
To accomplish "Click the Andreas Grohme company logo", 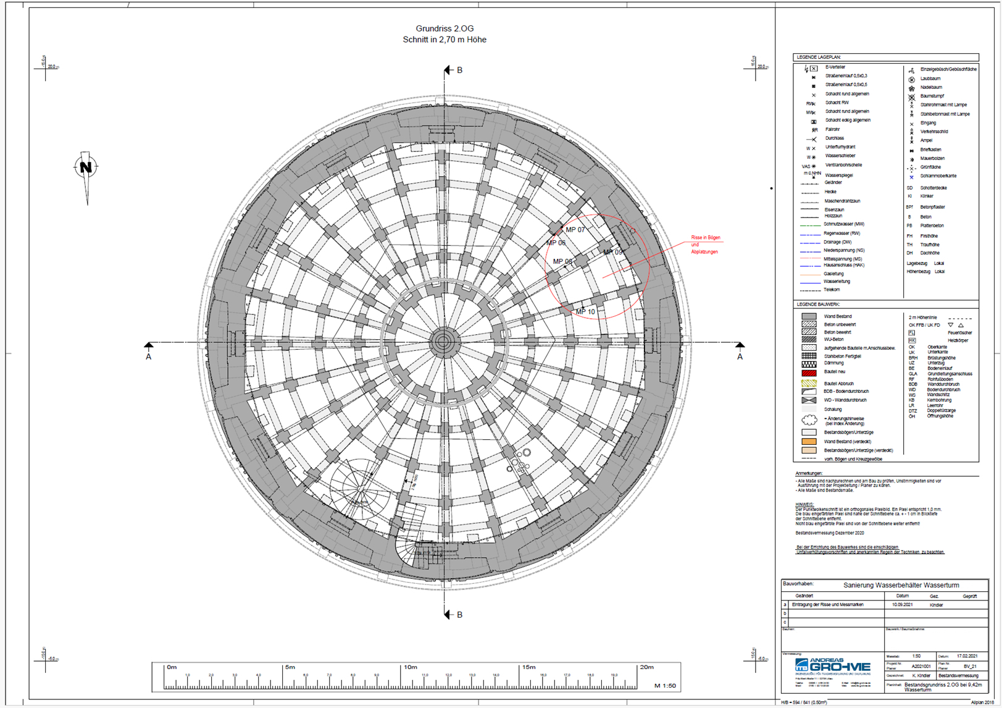I will pyautogui.click(x=833, y=667).
